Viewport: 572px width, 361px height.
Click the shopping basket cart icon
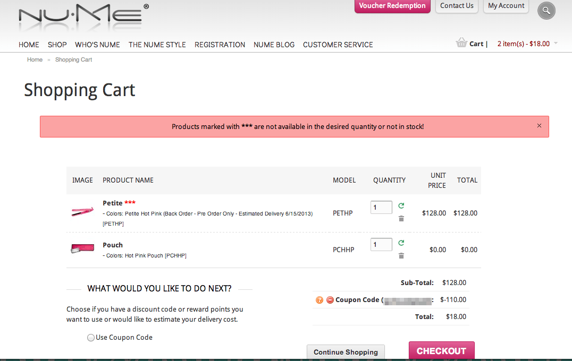coord(461,43)
